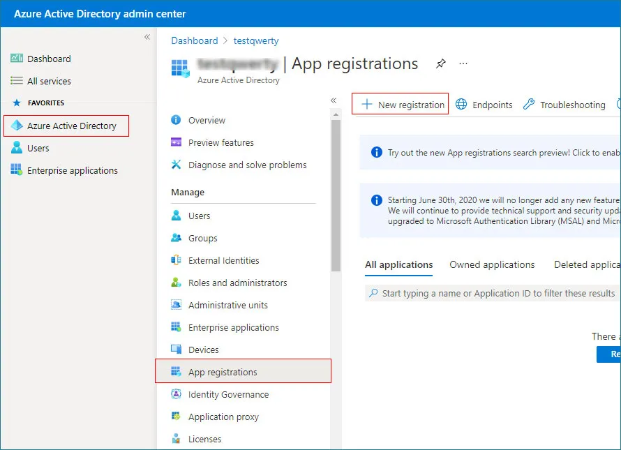Click the June 30th 2020 notice banner
The width and height of the screenshot is (621, 450).
490,210
